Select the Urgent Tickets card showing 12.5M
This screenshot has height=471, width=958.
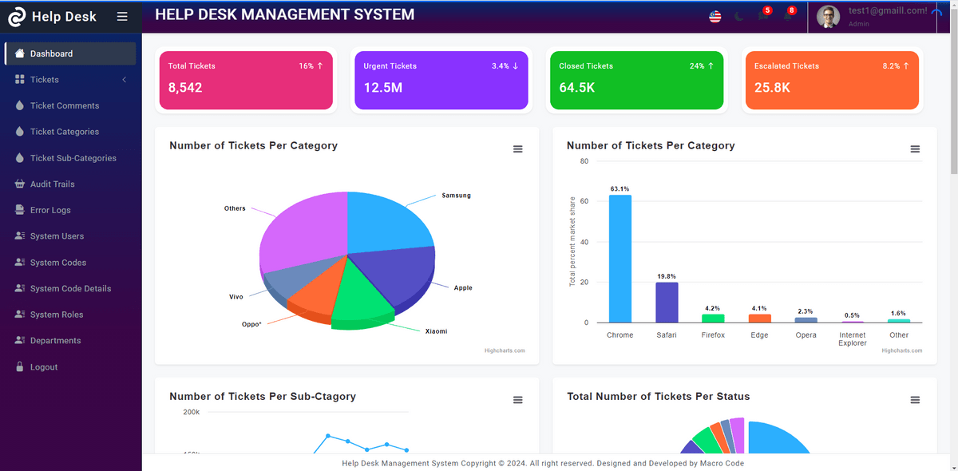(441, 80)
